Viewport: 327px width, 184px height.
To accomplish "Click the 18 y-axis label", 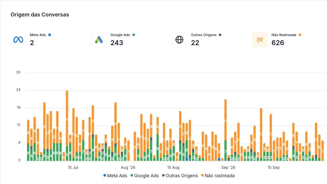I will (x=19, y=108).
